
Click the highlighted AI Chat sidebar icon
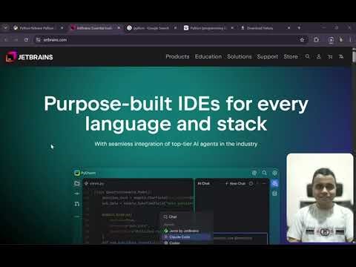[x=274, y=183]
